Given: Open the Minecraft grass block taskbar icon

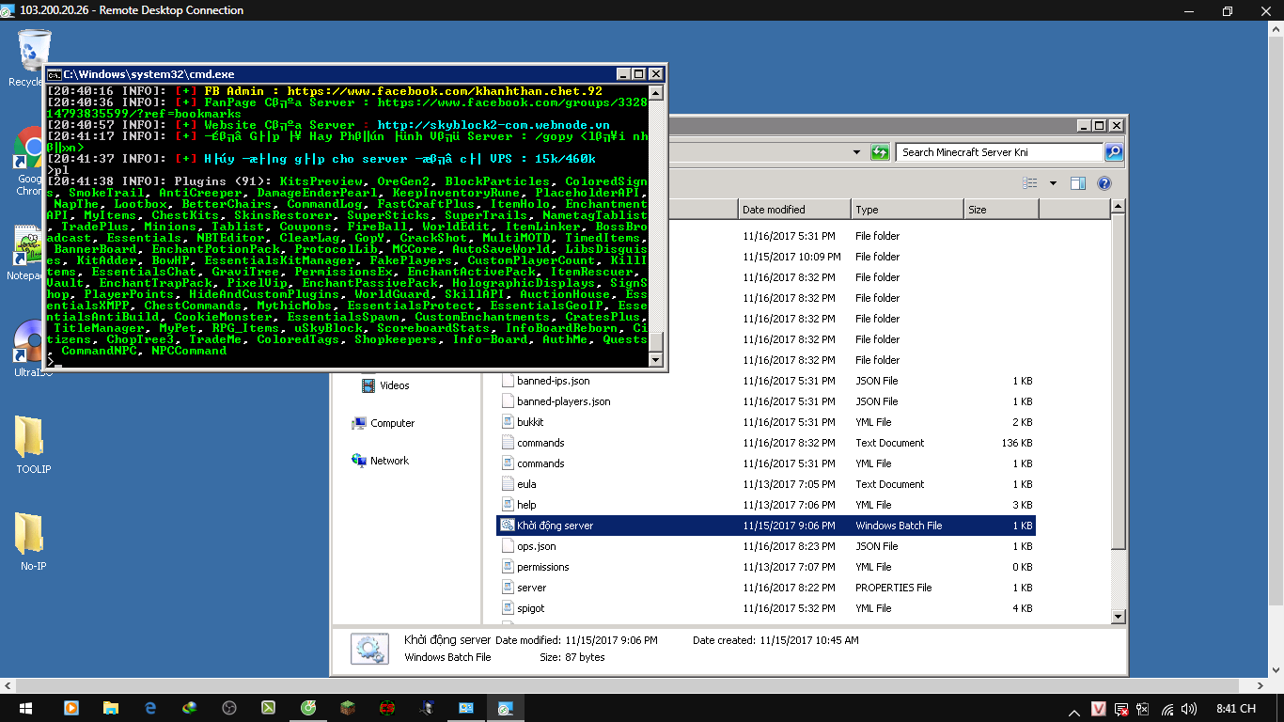Looking at the screenshot, I should (x=347, y=708).
